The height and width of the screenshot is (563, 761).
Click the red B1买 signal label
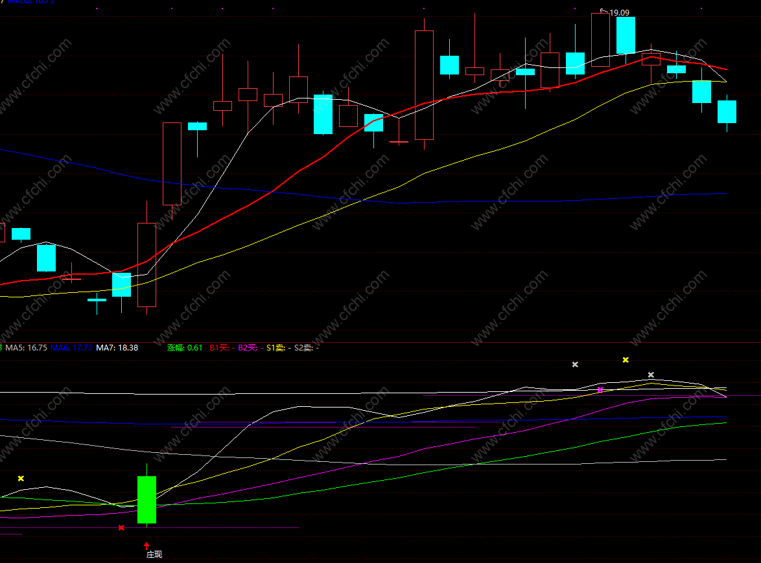pos(222,348)
